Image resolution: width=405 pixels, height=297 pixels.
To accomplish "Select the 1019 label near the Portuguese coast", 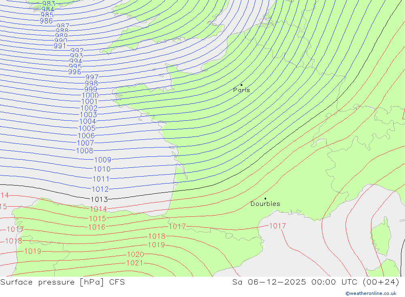I will pyautogui.click(x=32, y=251).
